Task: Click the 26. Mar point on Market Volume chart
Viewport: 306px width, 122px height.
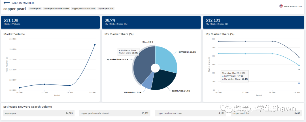Action: [x=19, y=88]
